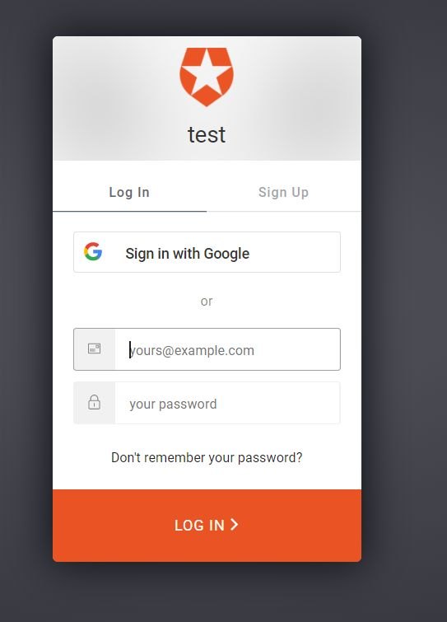This screenshot has width=447, height=622.
Task: Click the chevron arrow after LOG IN
Action: click(x=234, y=525)
